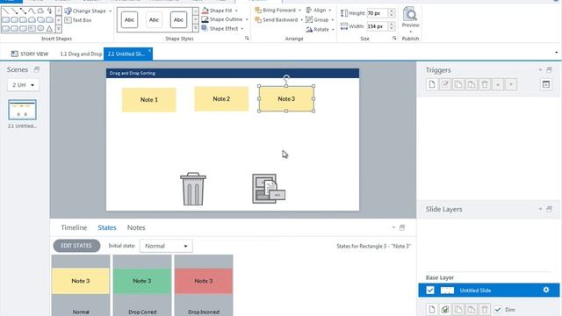Delete the selected trigger
This screenshot has width=562, height=316.
(x=485, y=84)
